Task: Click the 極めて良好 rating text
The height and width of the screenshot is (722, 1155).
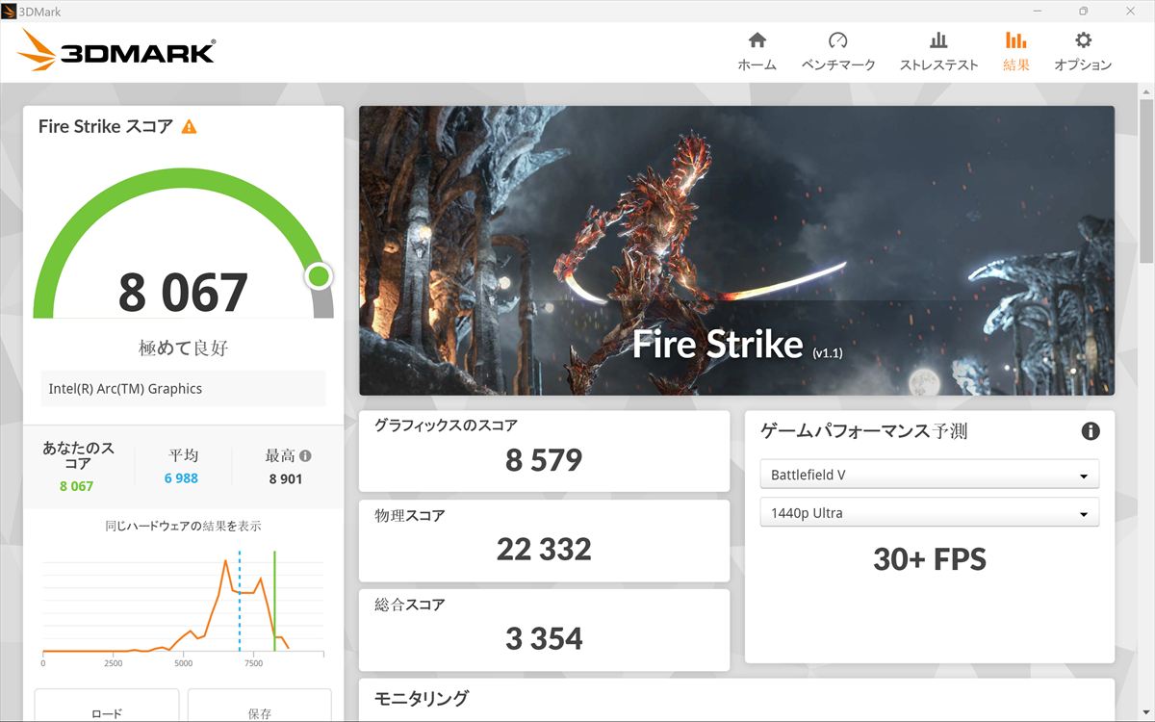Action: tap(183, 348)
